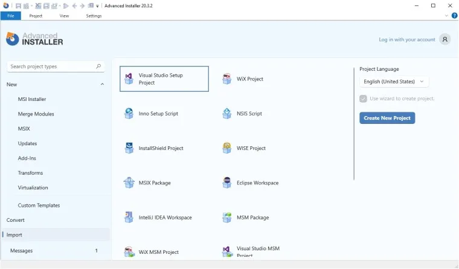The width and height of the screenshot is (459, 269).
Task: Select Updates in sidebar
Action: tap(27, 143)
